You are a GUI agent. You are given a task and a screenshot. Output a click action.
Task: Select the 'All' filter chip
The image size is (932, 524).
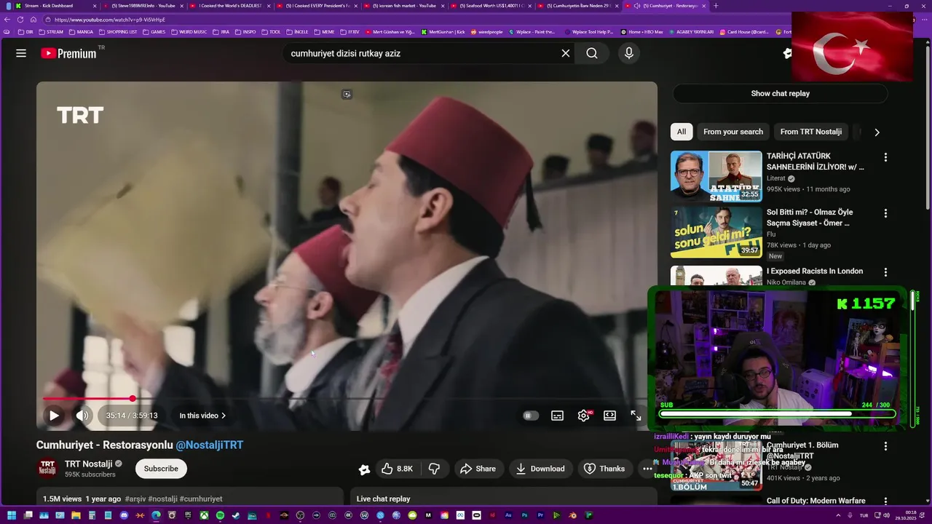[682, 132]
